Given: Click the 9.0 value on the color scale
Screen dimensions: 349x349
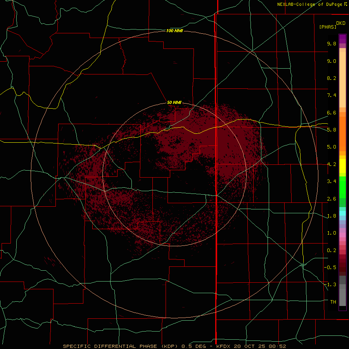Looking at the screenshot, I should [332, 61].
